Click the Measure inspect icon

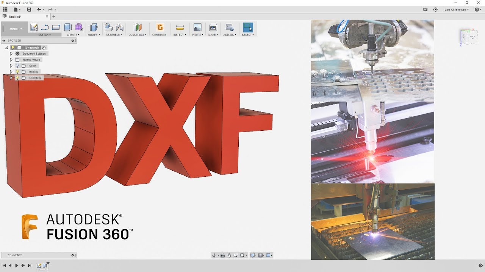(x=180, y=27)
